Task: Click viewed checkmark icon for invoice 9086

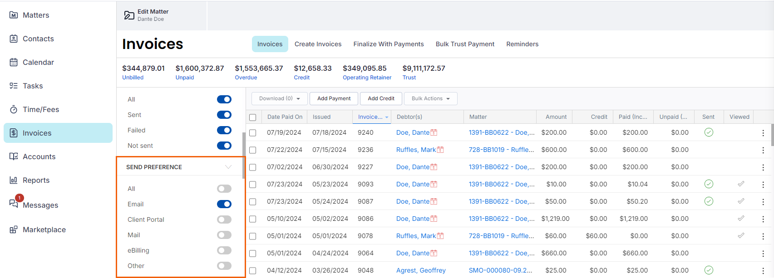Action: 741,218
